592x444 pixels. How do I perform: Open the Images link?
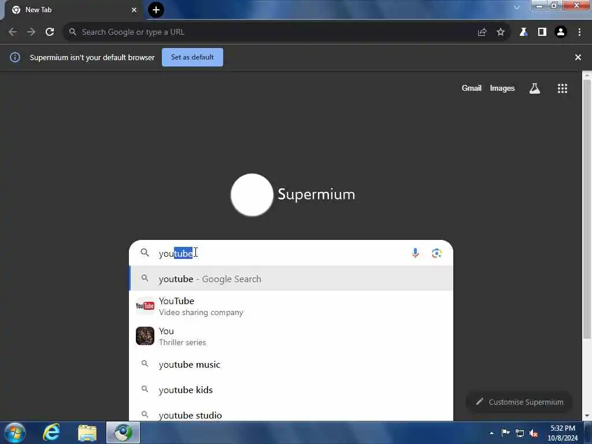502,88
